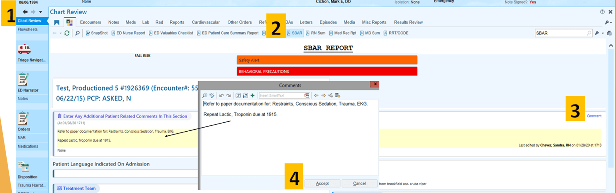Open the ED Nurse Report
The width and height of the screenshot is (616, 193).
(x=128, y=33)
